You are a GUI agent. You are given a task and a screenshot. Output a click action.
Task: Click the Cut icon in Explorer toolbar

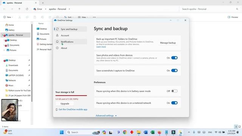20,17
